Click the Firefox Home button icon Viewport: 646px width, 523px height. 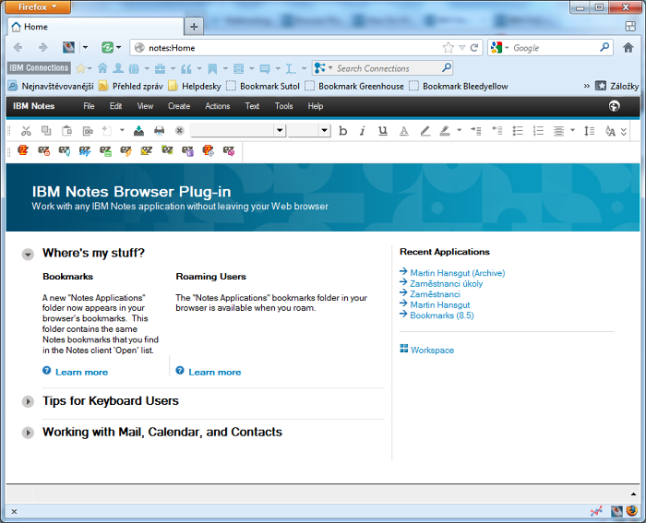628,48
